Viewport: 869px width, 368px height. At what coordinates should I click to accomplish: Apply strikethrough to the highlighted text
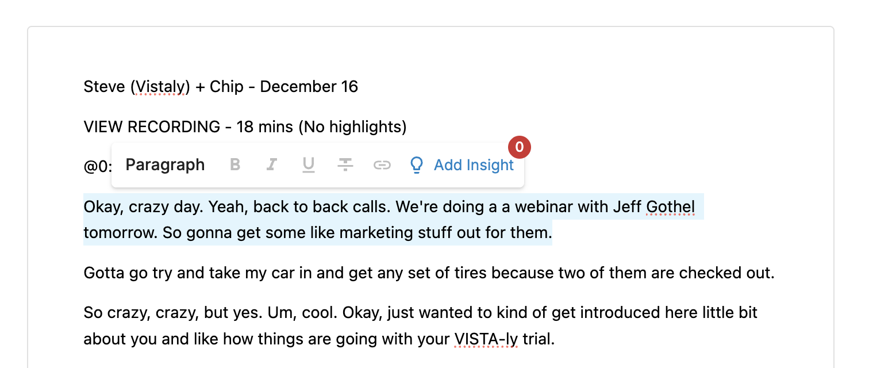coord(345,165)
